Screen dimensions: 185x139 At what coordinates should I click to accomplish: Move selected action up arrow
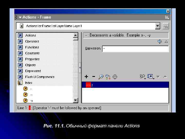click(165, 77)
